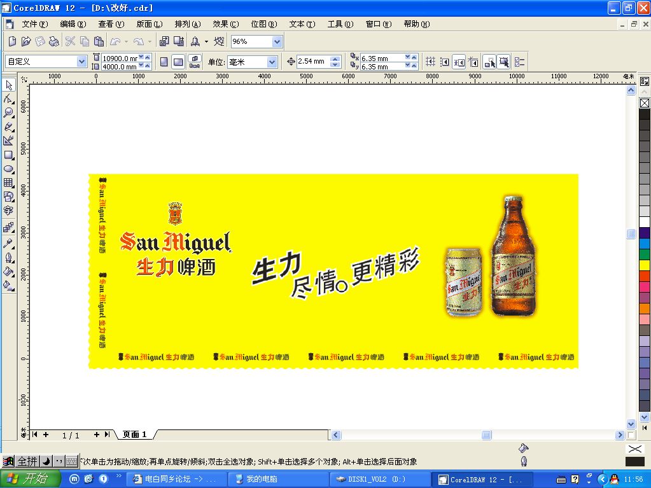Toggle landscape page orientation
This screenshot has height=488, width=651.
(178, 62)
